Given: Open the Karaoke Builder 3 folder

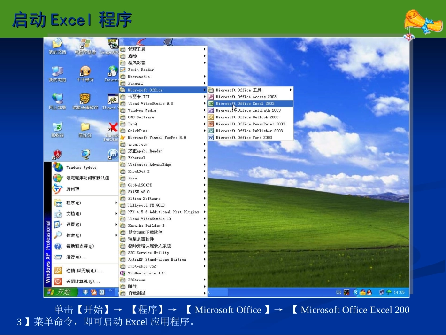Looking at the screenshot, I should click(x=163, y=226).
